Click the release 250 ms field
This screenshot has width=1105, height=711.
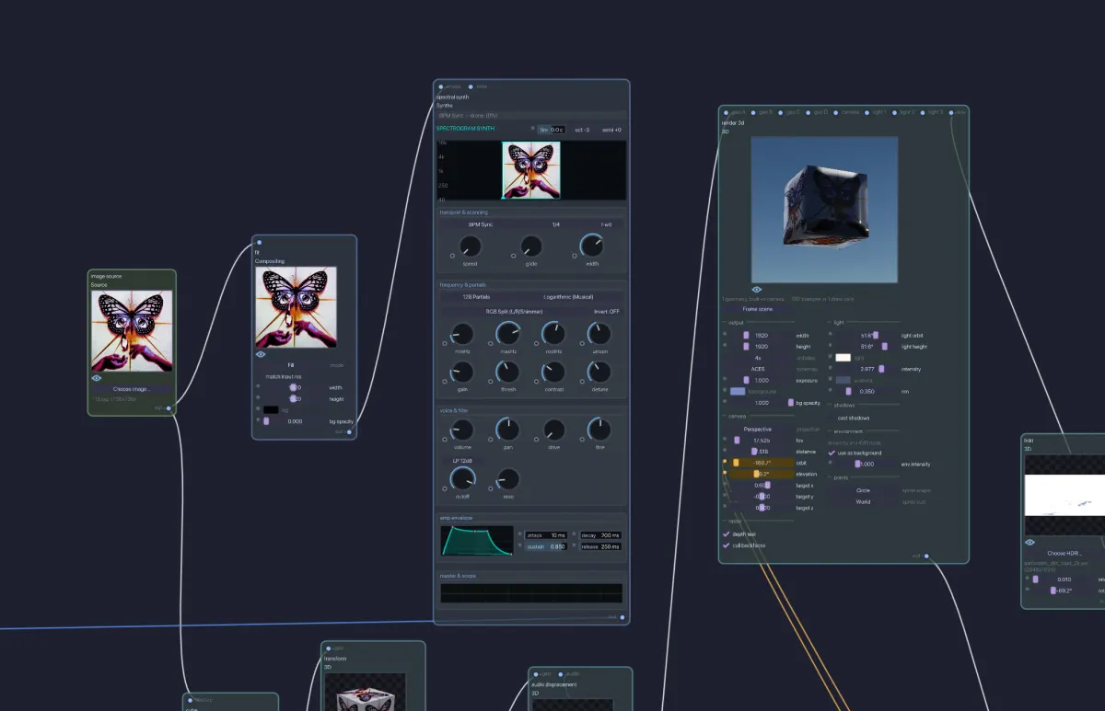[x=601, y=546]
